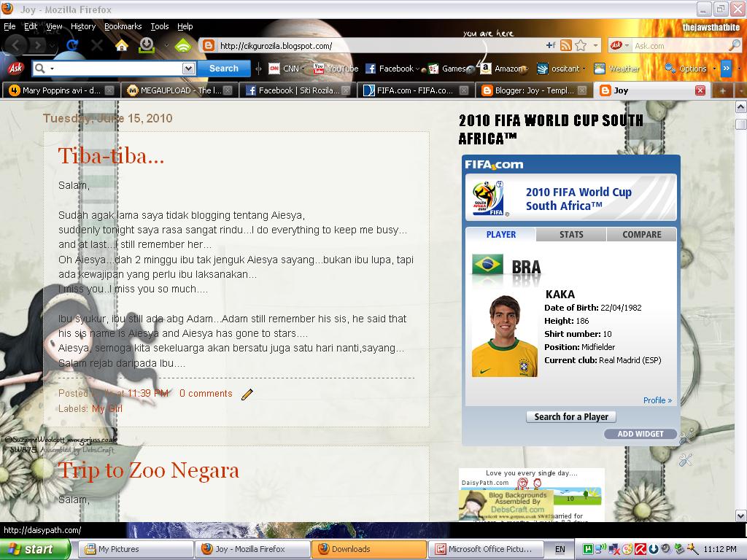This screenshot has height=560, width=747.
Task: Switch to the Facebook Siti Rozila tab
Action: click(297, 90)
